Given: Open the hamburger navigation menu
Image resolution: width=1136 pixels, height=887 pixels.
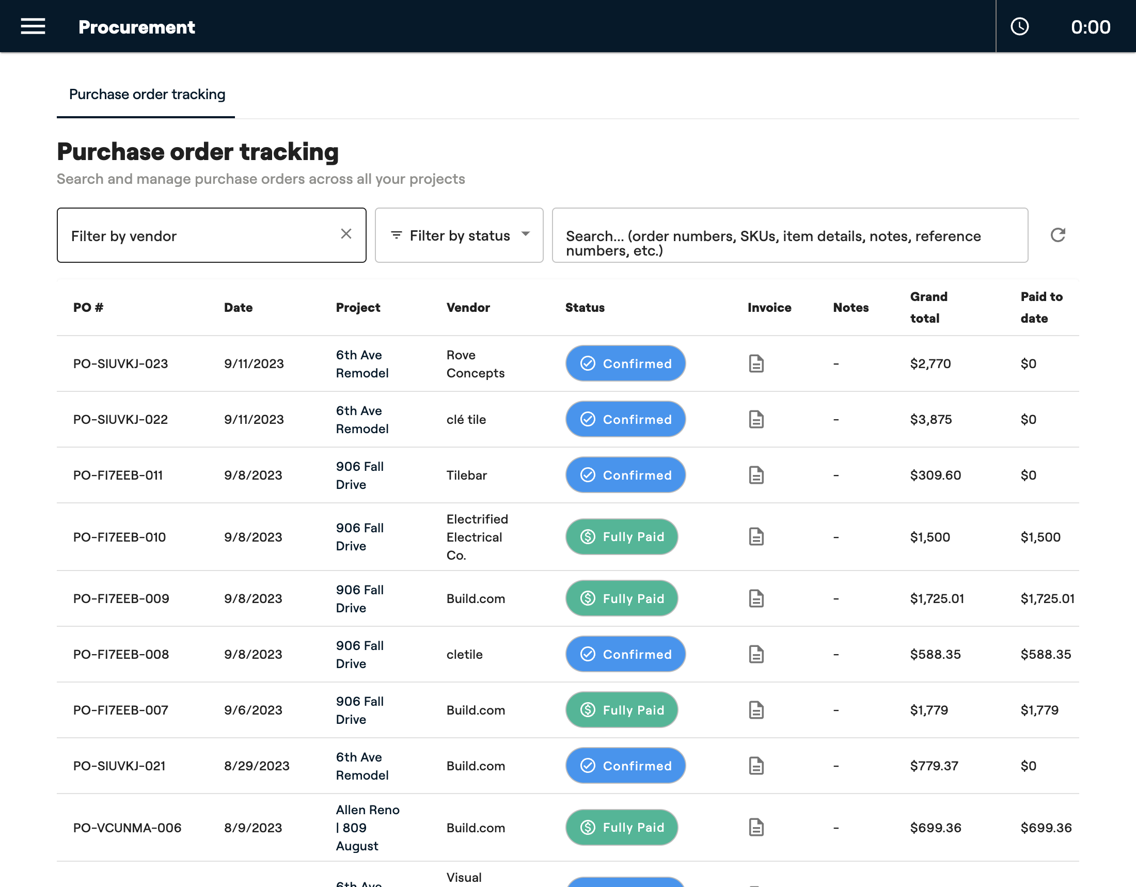Looking at the screenshot, I should [x=33, y=26].
